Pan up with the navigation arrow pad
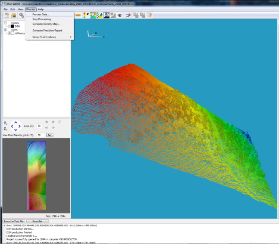This screenshot has width=279, height=244. pos(16,122)
